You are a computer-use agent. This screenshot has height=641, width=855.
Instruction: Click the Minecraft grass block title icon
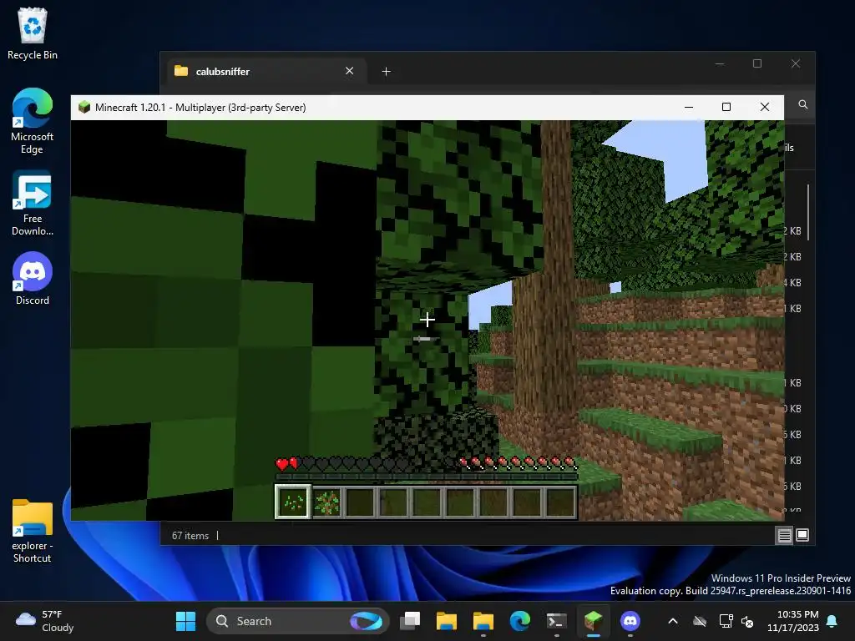click(84, 108)
